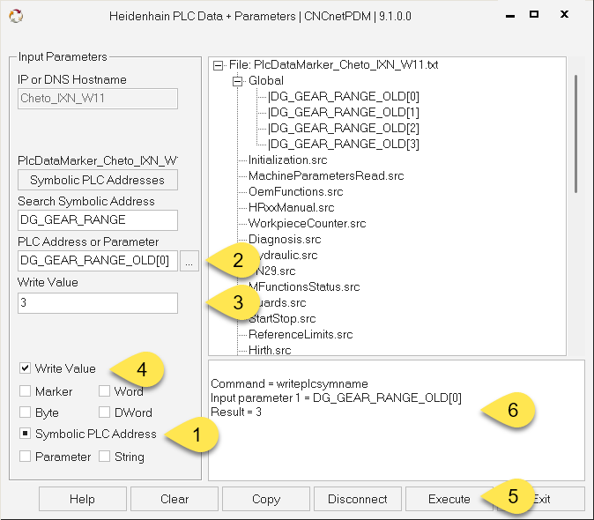Enable the Word checkbox
Image resolution: width=594 pixels, height=520 pixels.
[x=104, y=391]
